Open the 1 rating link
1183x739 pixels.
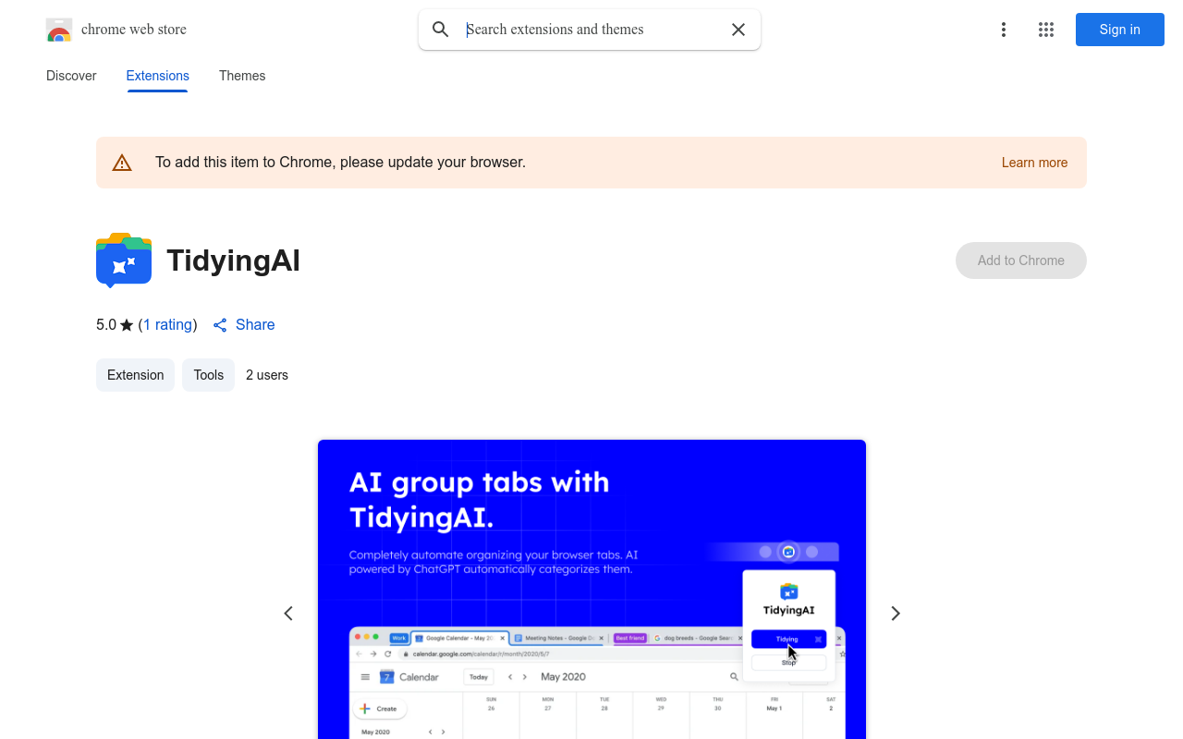[x=168, y=324]
